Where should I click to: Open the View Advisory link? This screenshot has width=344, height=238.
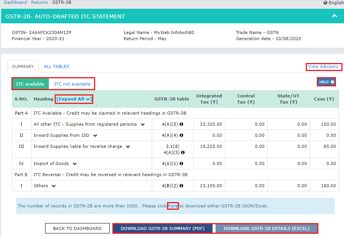click(x=323, y=66)
